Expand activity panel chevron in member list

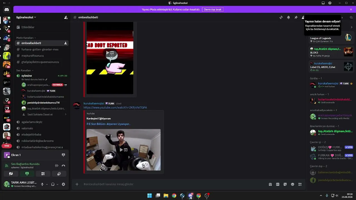coord(352,27)
